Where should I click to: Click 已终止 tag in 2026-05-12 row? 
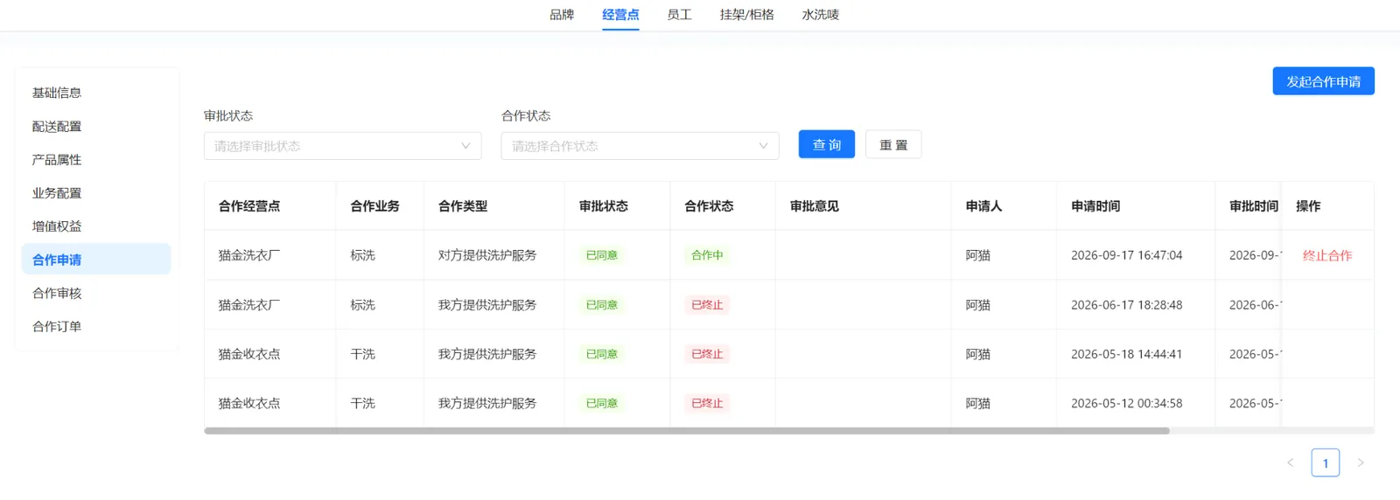point(707,403)
